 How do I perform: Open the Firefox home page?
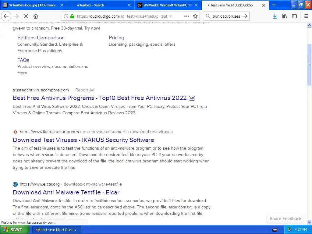[36, 16]
